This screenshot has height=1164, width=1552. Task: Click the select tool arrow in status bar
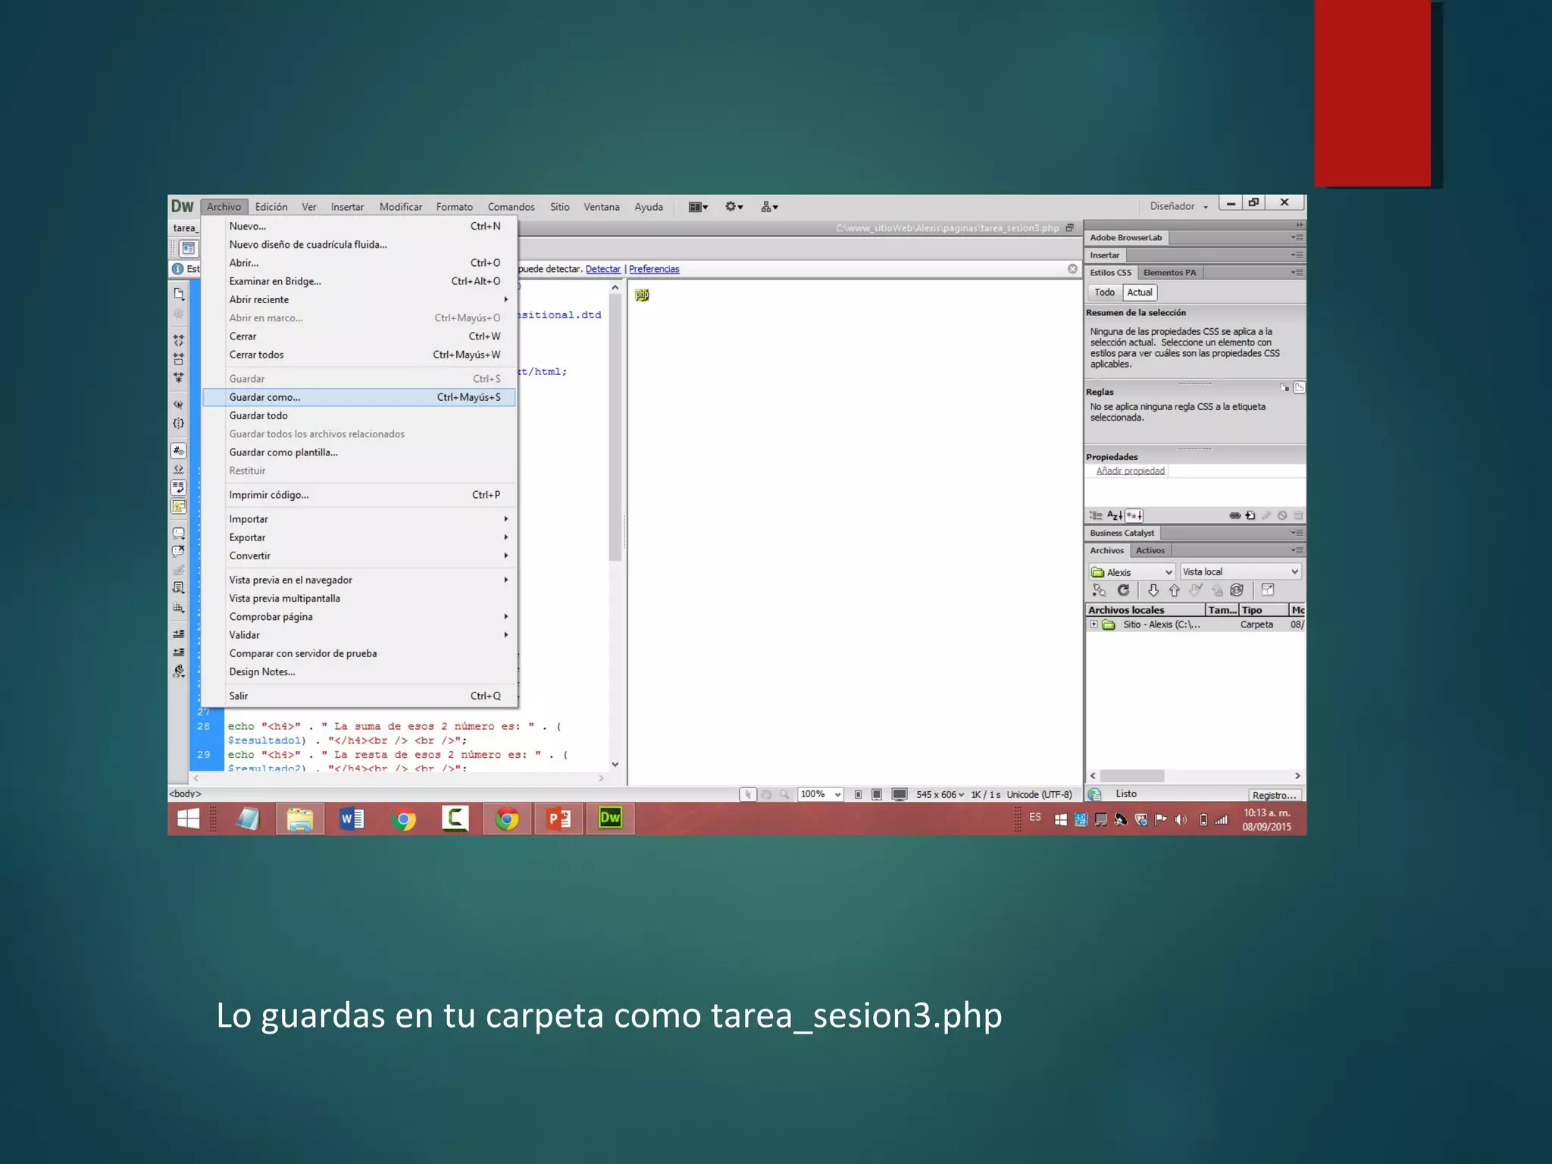click(747, 794)
